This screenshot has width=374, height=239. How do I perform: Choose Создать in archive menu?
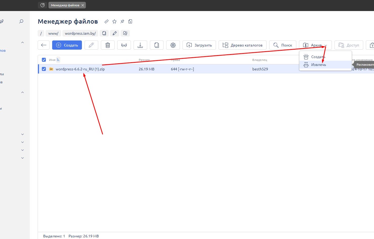coord(326,57)
